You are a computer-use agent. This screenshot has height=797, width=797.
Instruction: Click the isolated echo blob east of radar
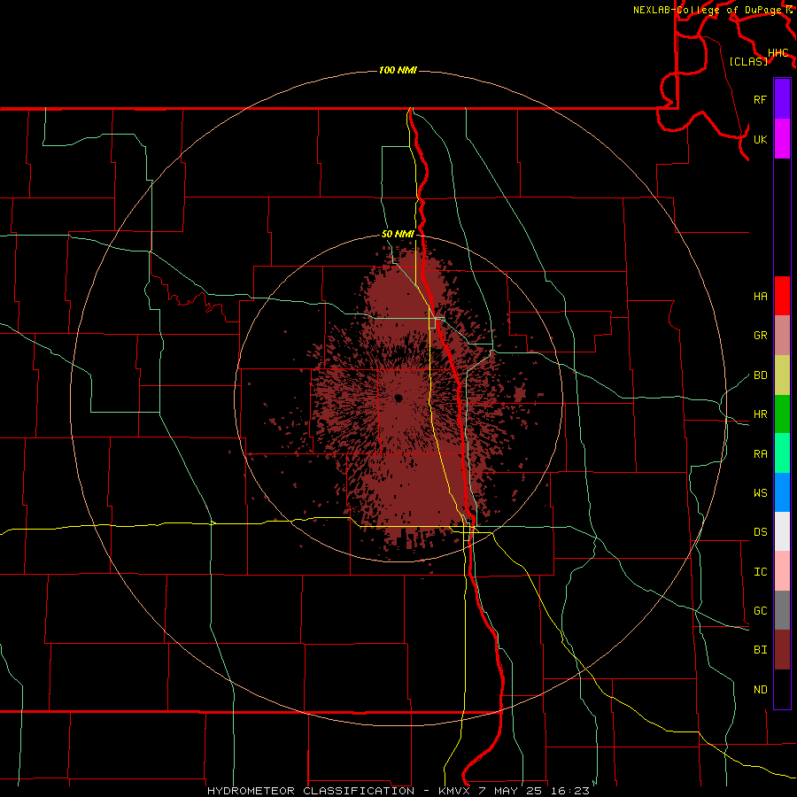[520, 393]
